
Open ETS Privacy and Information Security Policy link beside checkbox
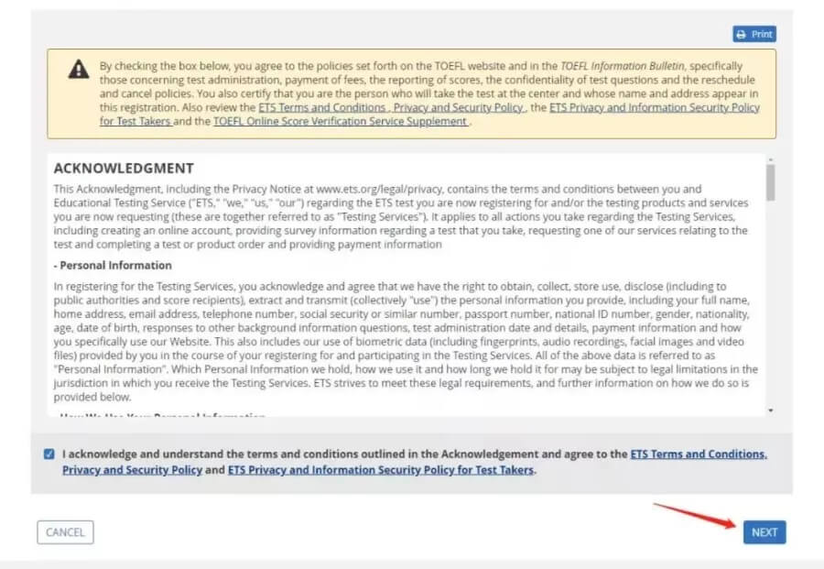pos(381,470)
